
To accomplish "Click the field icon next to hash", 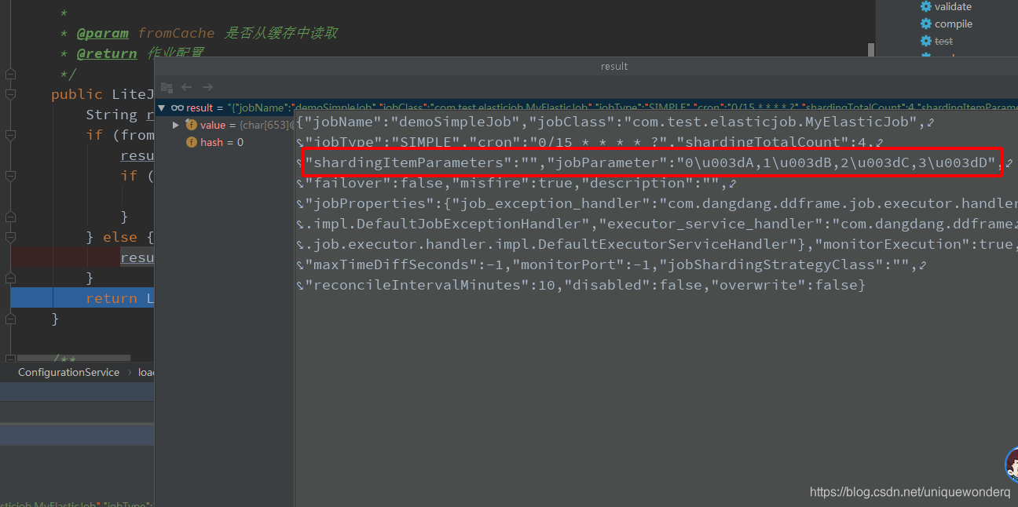I will point(191,142).
